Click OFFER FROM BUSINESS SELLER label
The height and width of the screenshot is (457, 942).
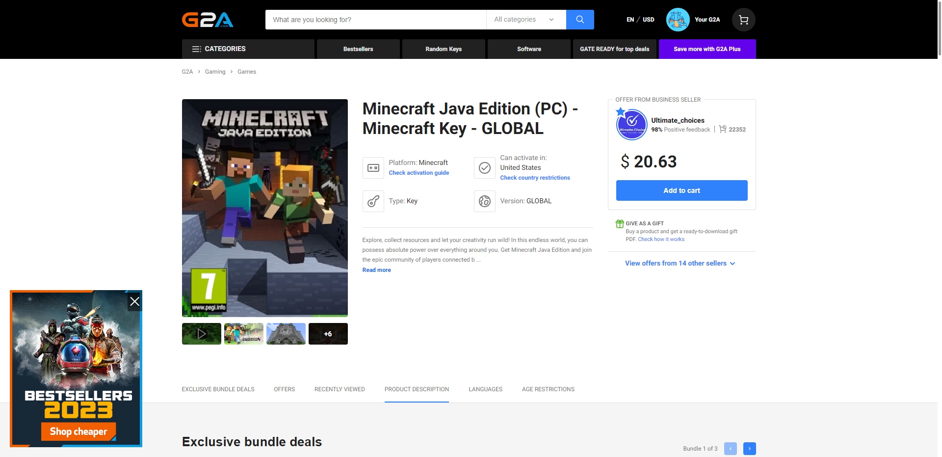658,100
